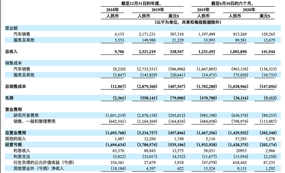Select the total revenue cell 2,321,219
Viewport: 285px width, 173px height.
pyautogui.click(x=147, y=52)
